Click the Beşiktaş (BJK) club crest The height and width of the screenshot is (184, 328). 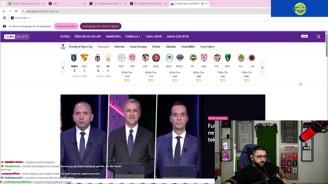click(x=98, y=58)
